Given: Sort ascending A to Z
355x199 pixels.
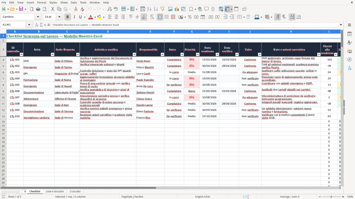Looking at the screenshot, I should tap(149, 9).
